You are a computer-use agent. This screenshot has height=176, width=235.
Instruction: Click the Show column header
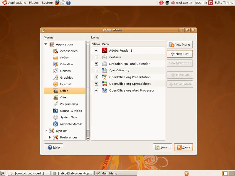coord(96,44)
